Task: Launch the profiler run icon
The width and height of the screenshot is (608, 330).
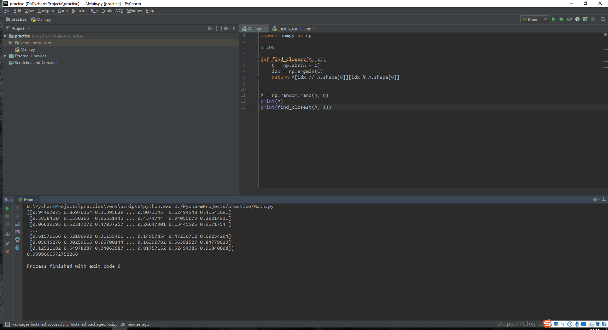Action: click(577, 19)
